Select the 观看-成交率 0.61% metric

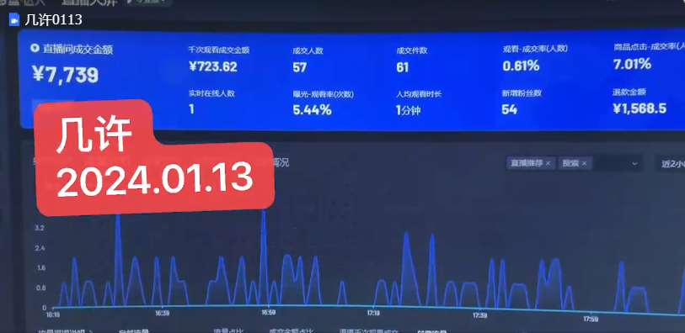(535, 58)
